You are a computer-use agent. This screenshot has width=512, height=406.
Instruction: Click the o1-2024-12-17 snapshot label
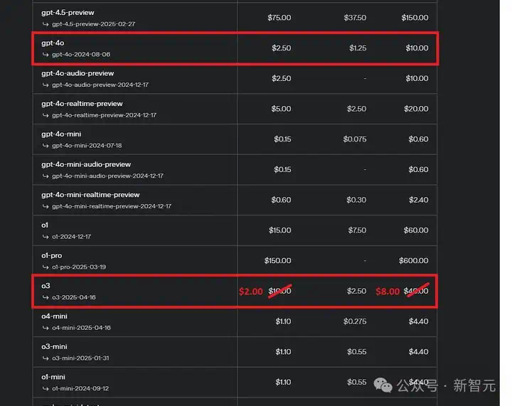tap(72, 237)
